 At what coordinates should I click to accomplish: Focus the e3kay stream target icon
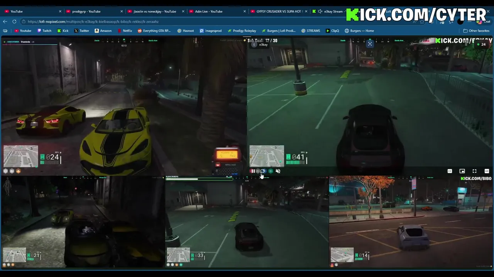click(370, 44)
